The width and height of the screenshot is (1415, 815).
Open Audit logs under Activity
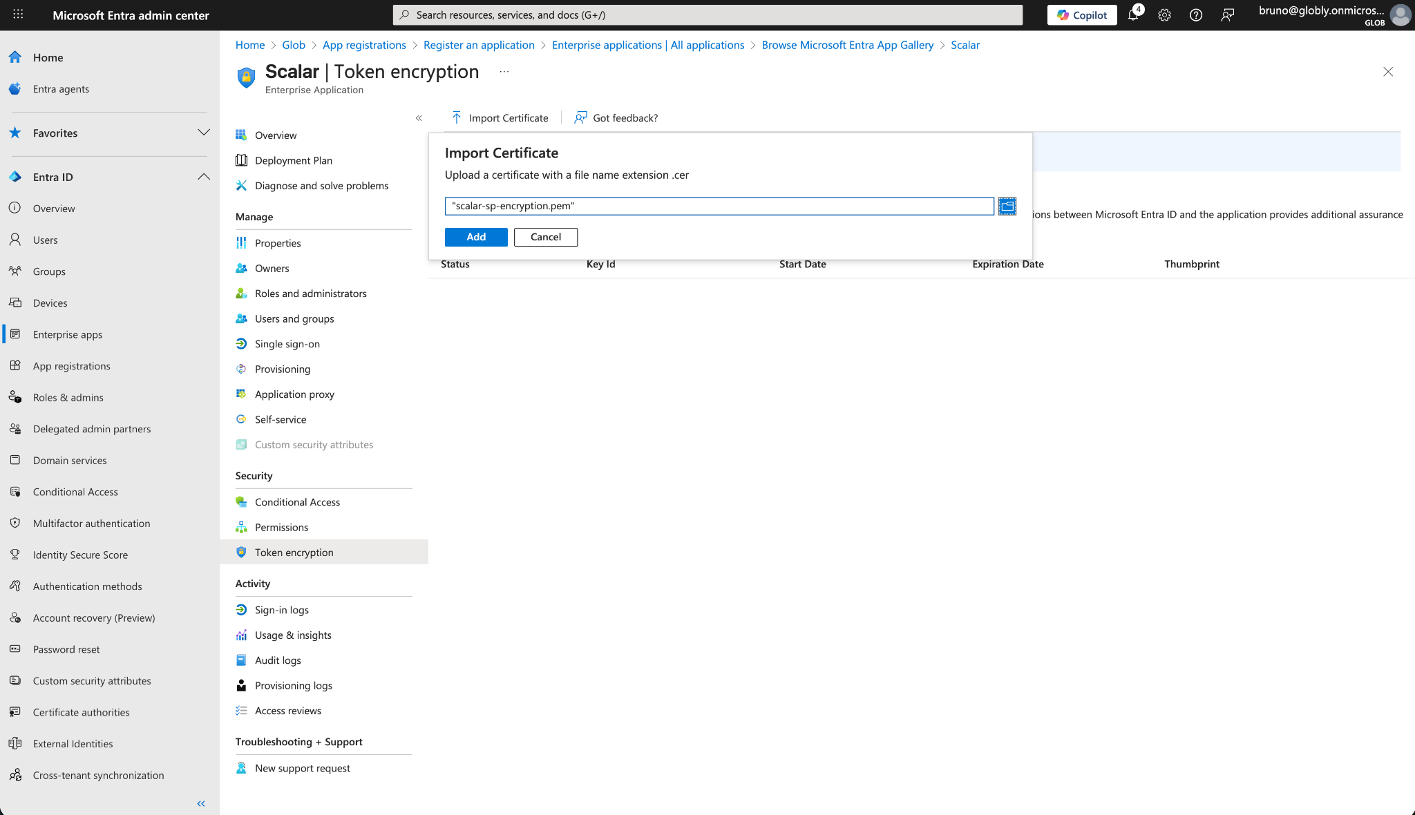278,660
